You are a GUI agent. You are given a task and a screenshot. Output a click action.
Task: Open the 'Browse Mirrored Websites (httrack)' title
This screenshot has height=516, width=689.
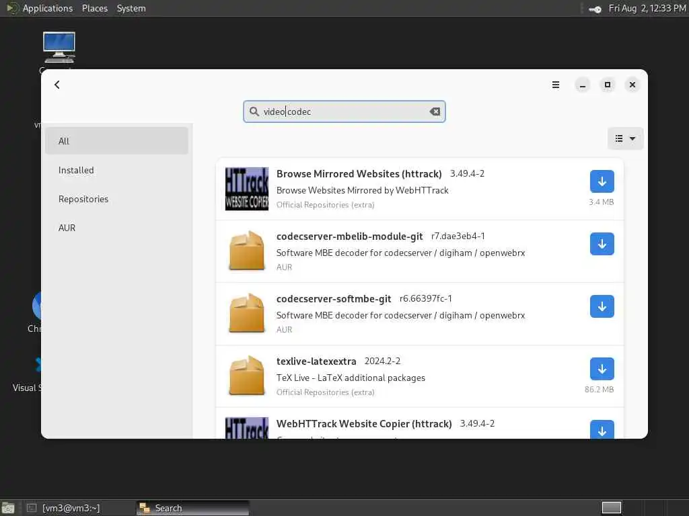(x=359, y=174)
